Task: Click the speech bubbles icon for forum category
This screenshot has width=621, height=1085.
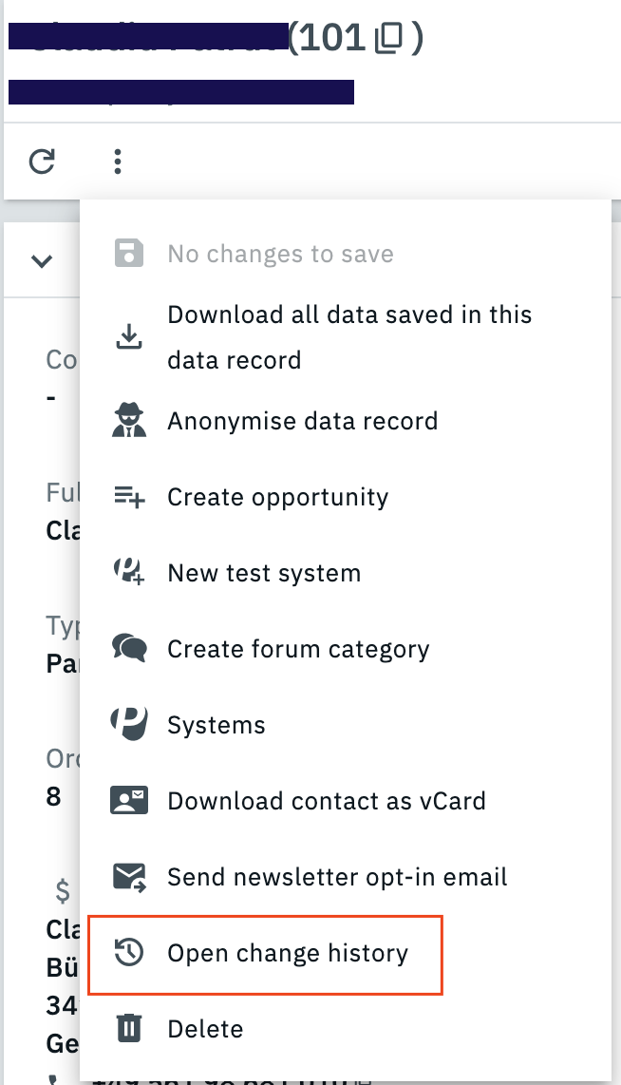Action: (x=128, y=648)
